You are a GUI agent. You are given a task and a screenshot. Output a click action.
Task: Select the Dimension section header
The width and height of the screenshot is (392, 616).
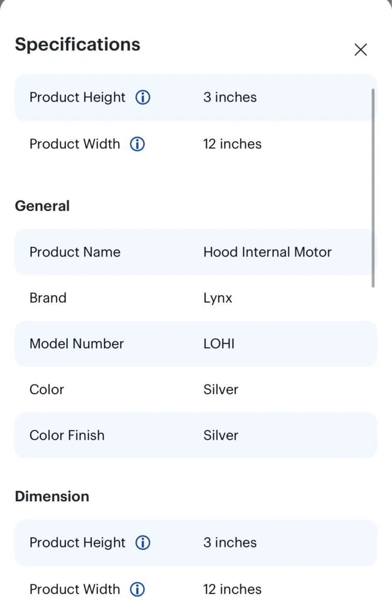pos(52,496)
